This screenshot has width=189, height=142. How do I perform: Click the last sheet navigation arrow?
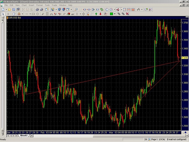pyautogui.click(x=16, y=136)
